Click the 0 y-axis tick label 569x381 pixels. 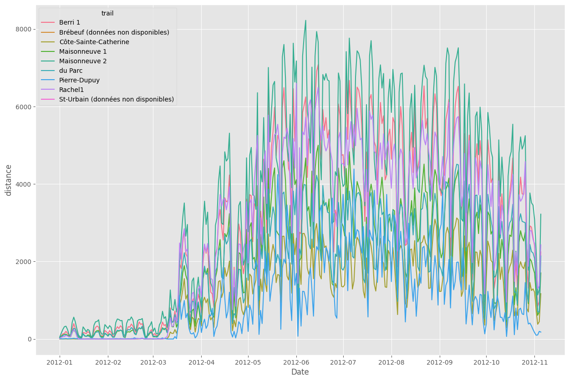click(30, 339)
